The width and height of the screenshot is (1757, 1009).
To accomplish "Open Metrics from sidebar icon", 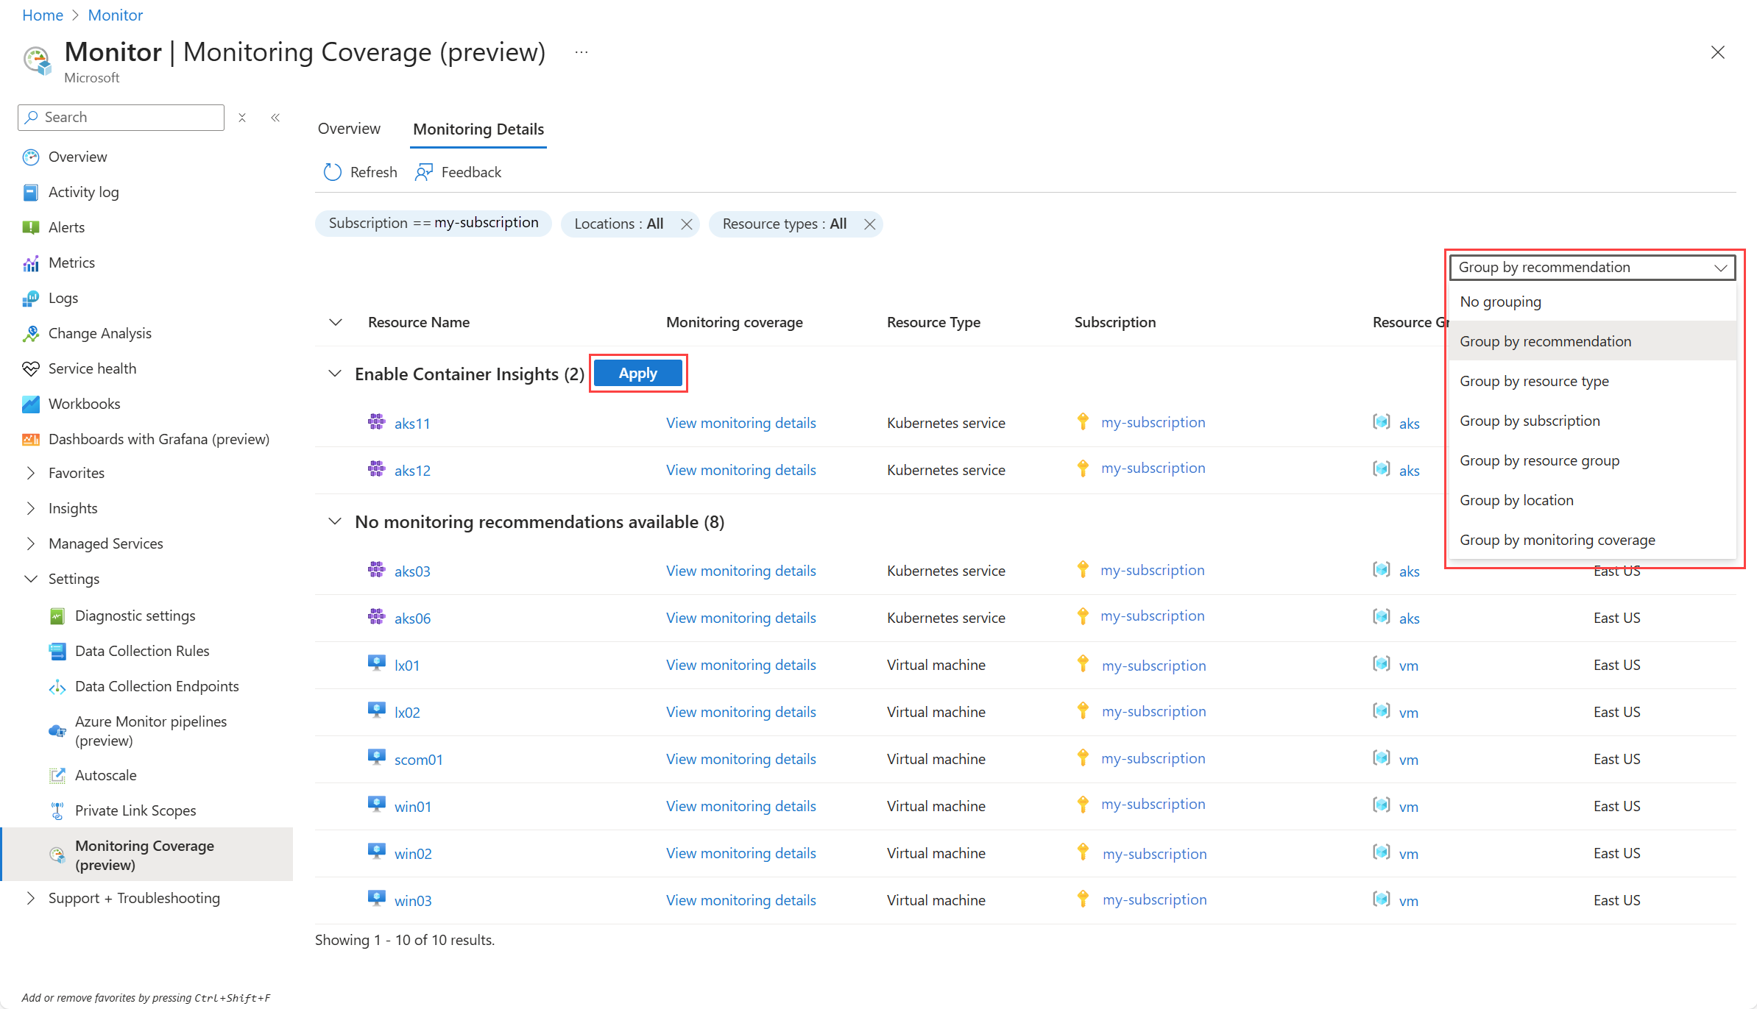I will coord(31,263).
